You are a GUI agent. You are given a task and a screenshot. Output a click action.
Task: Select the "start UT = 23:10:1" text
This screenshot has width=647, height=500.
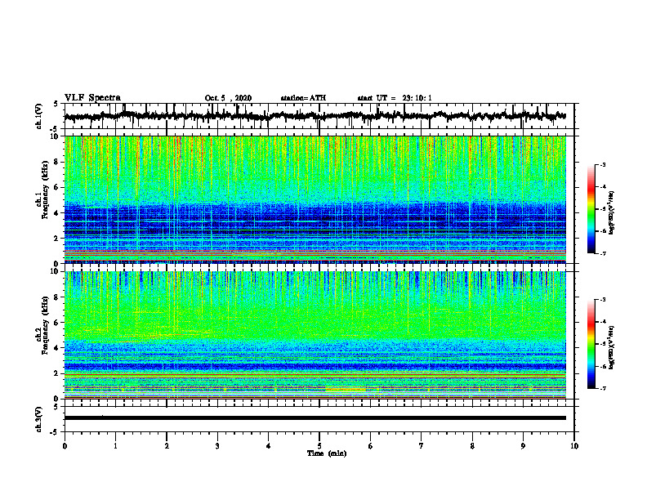click(x=395, y=98)
